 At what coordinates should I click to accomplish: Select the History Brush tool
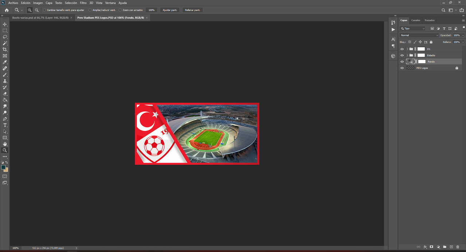coord(5,87)
